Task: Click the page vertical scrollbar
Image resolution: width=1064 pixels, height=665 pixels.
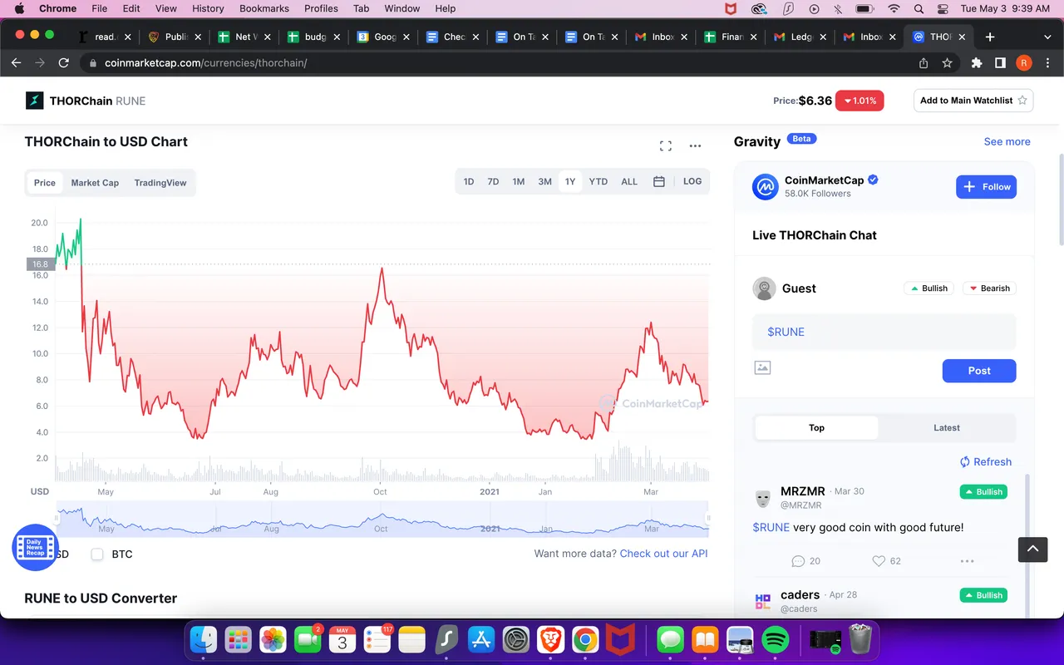Action: point(1061,199)
